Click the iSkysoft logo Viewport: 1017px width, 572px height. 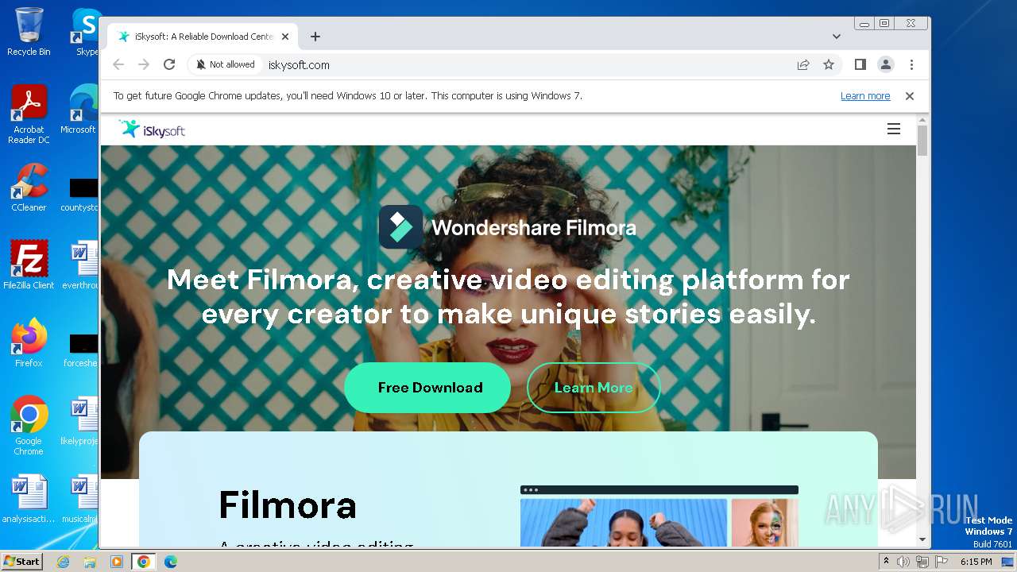[x=152, y=129]
